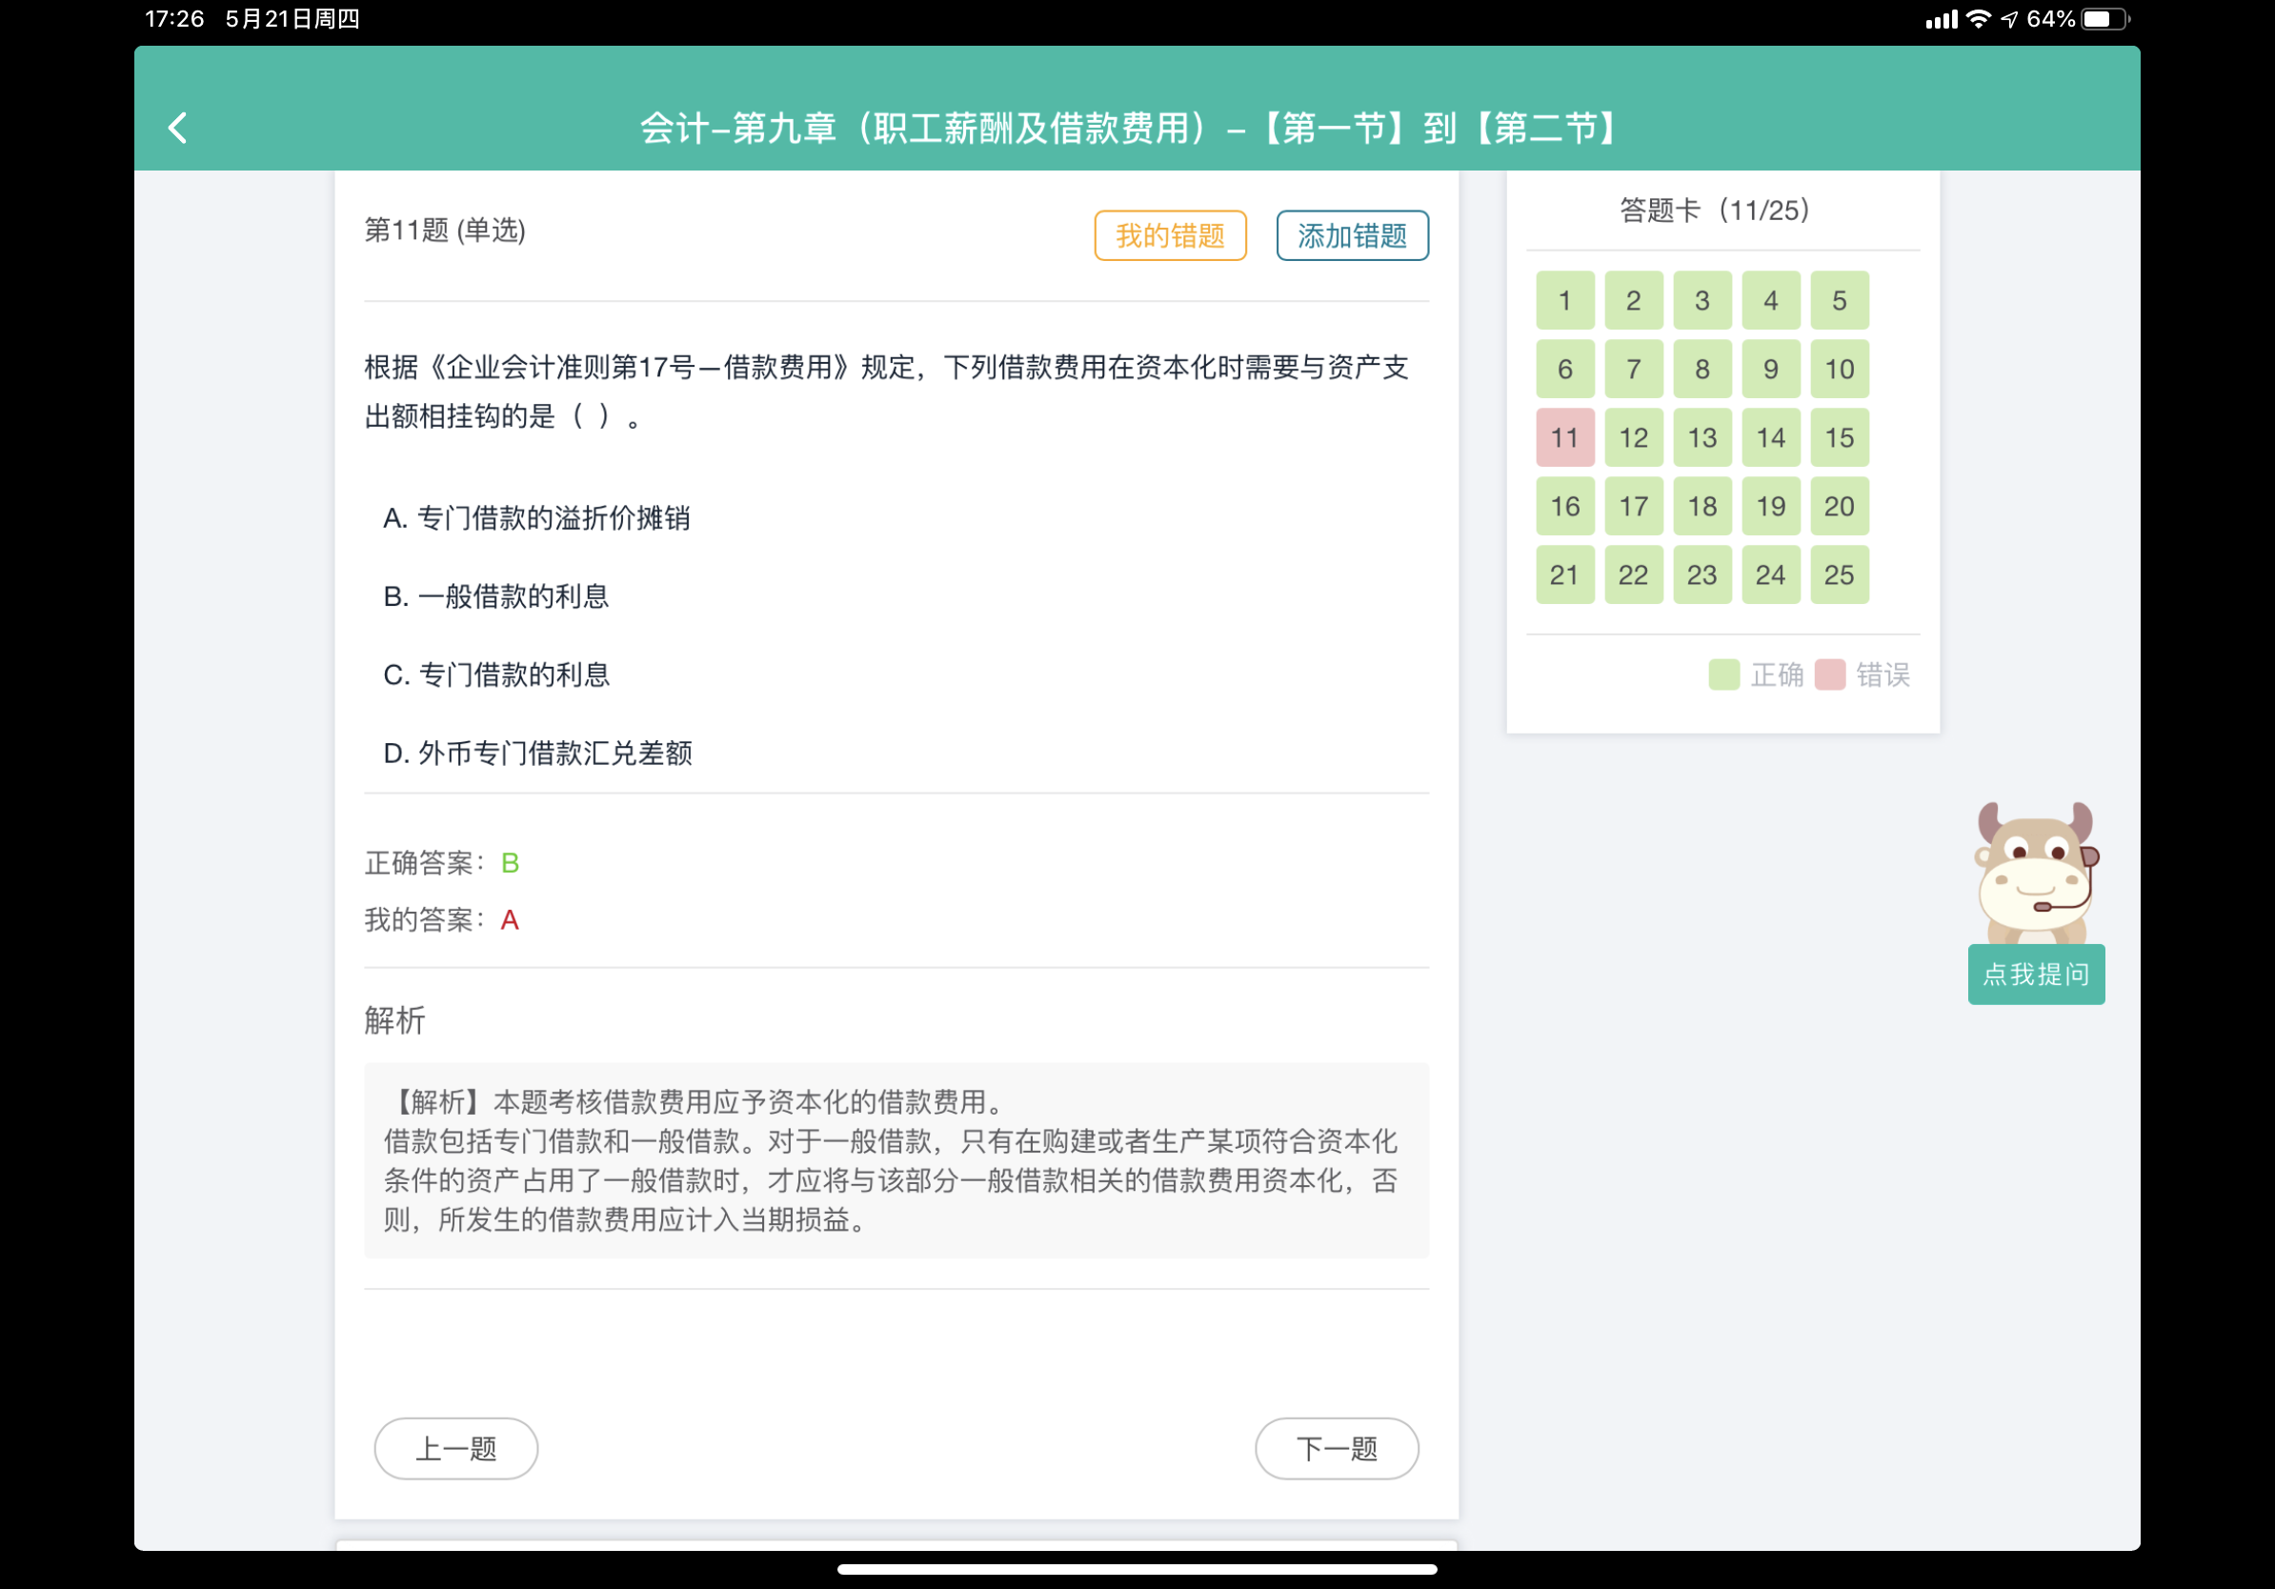This screenshot has height=1589, width=2275.
Task: Choose option C 专门借款的利息
Action: pos(495,674)
